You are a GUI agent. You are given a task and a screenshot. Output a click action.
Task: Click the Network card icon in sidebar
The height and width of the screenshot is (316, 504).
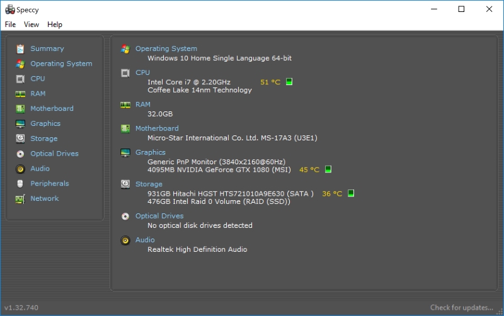20,199
